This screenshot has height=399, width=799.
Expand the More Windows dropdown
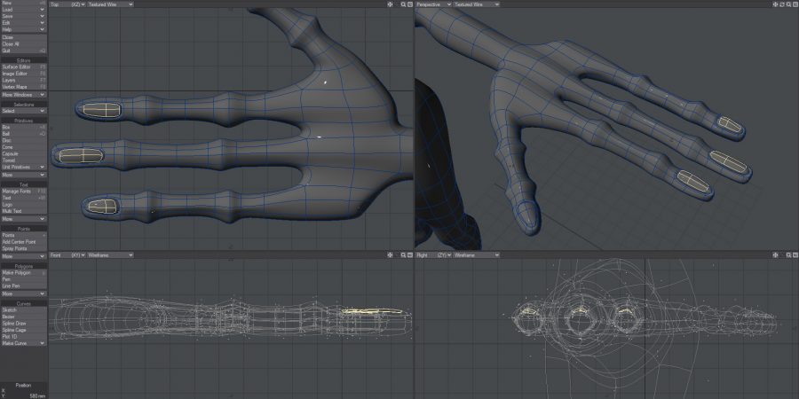point(23,94)
